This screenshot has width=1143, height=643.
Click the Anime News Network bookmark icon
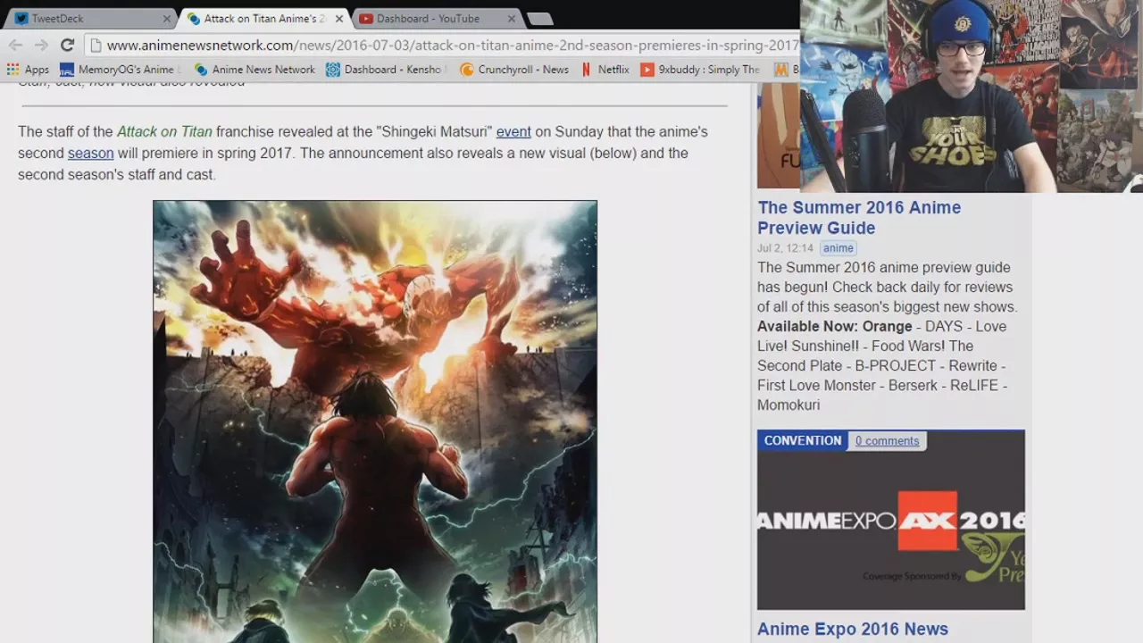[201, 70]
